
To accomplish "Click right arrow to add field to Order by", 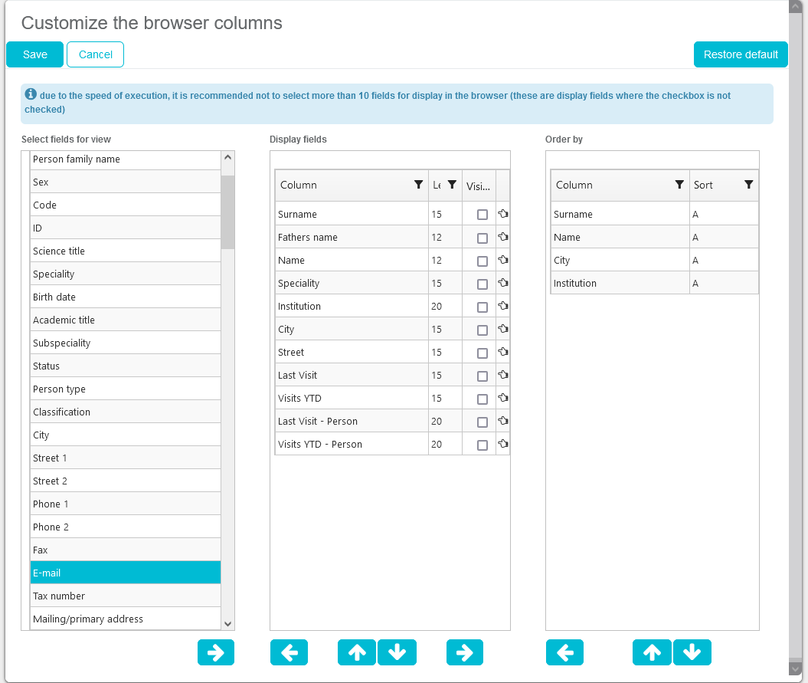I will pyautogui.click(x=465, y=652).
